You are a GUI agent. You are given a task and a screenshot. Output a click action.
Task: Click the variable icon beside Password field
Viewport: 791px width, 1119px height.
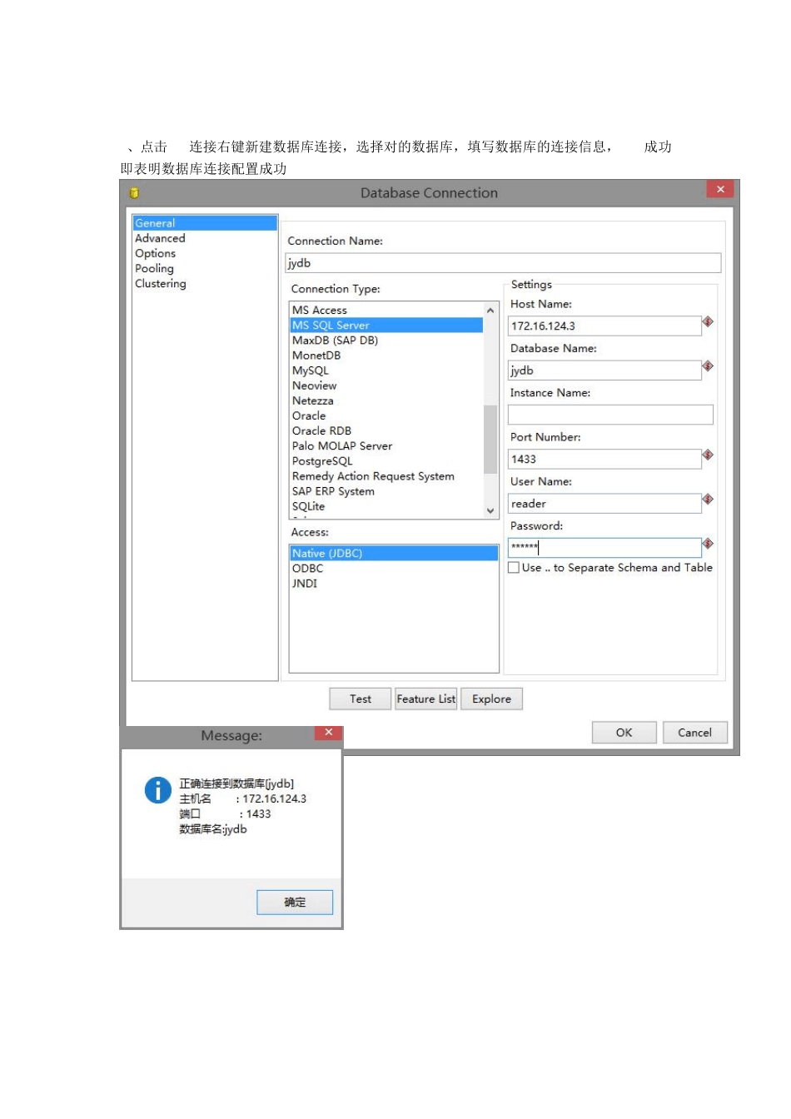708,543
